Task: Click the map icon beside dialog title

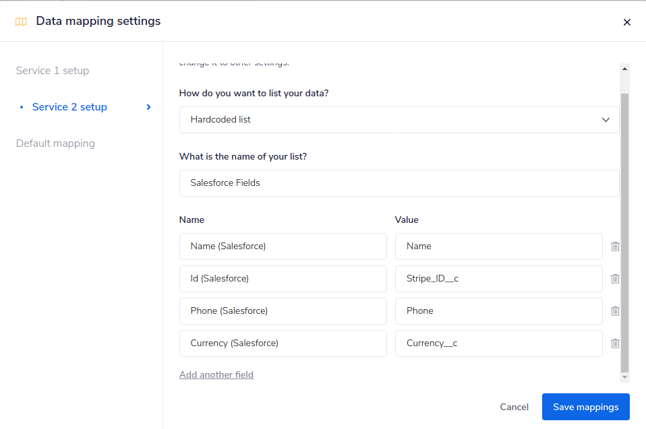Action: (x=21, y=22)
